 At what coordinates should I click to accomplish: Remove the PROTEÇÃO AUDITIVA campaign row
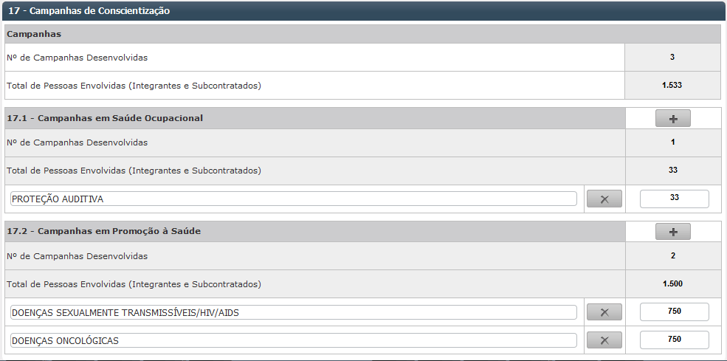(604, 199)
